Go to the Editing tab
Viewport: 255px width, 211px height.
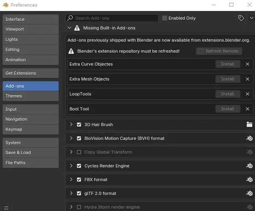[30, 49]
